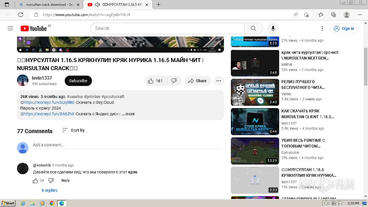
Task: Open levin1337 channel avatar
Action: (x=23, y=80)
